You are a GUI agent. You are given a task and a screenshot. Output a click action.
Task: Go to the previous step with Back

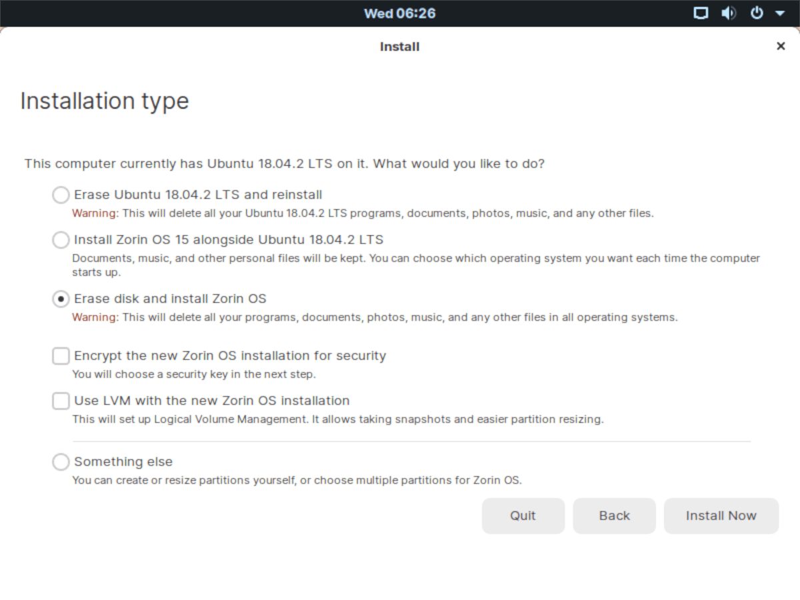pyautogui.click(x=614, y=515)
